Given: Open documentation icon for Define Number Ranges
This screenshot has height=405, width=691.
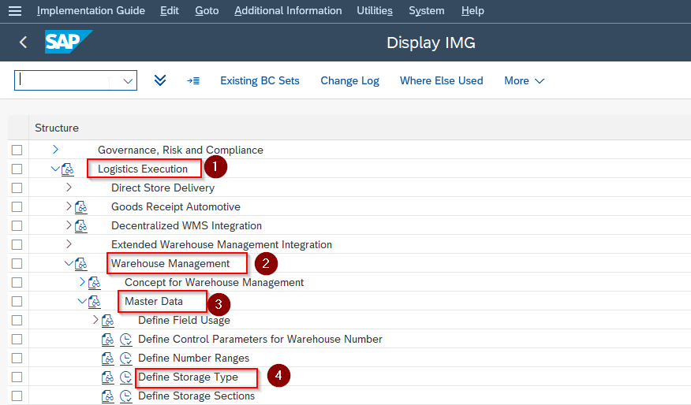Looking at the screenshot, I should click(x=108, y=359).
